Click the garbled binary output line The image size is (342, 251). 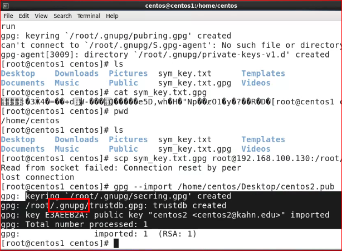(x=171, y=102)
